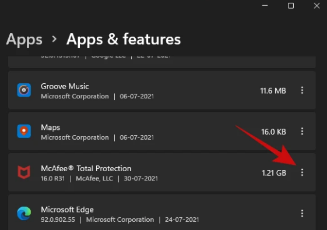
Task: Click Edge version 92.0.902.55 text
Action: 58,220
